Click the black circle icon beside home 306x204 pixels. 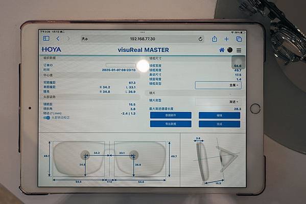coord(230,50)
